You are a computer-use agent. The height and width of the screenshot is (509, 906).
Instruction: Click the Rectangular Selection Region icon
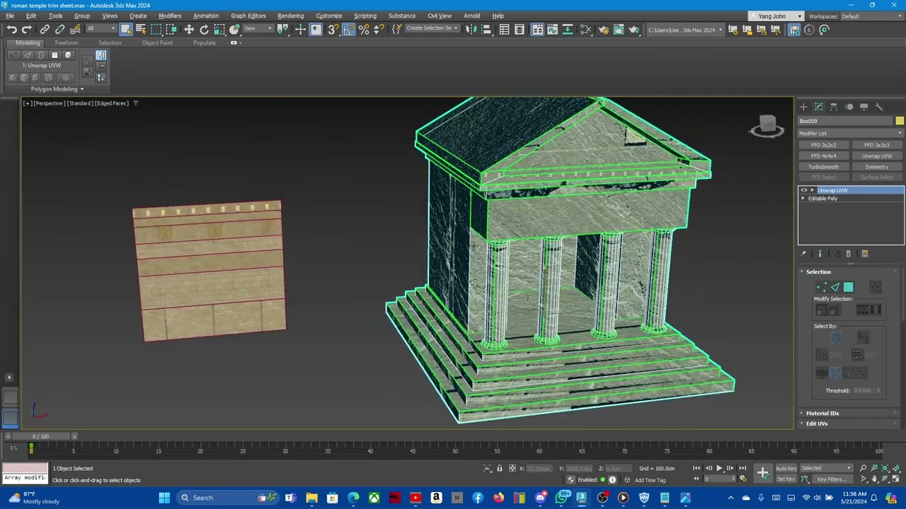pyautogui.click(x=156, y=29)
